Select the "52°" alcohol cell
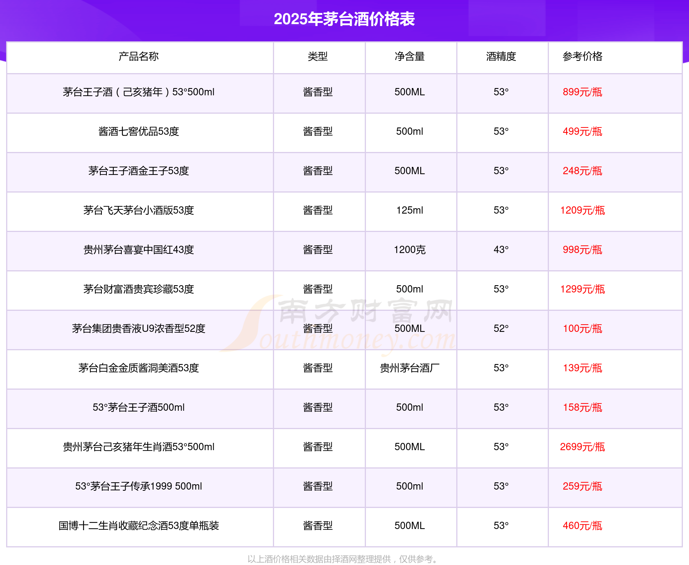This screenshot has width=689, height=565. (x=501, y=328)
